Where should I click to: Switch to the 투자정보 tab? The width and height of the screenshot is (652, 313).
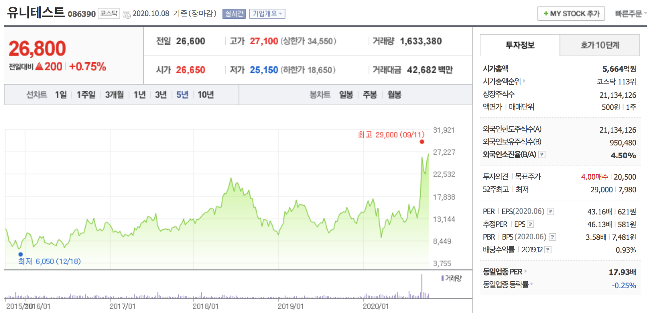(520, 45)
